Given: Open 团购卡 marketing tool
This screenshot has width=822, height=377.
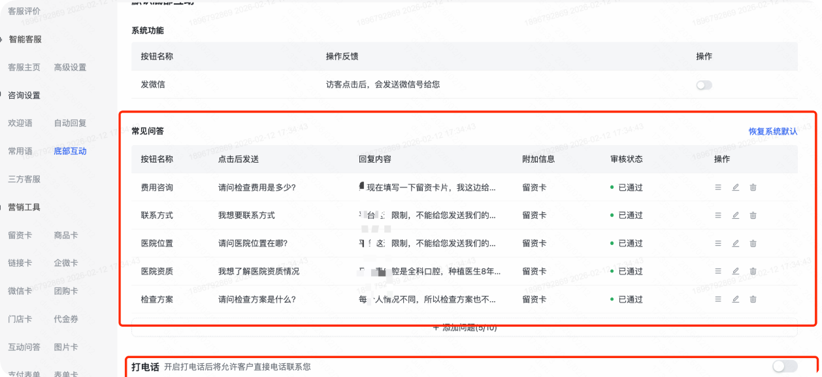Looking at the screenshot, I should point(66,291).
